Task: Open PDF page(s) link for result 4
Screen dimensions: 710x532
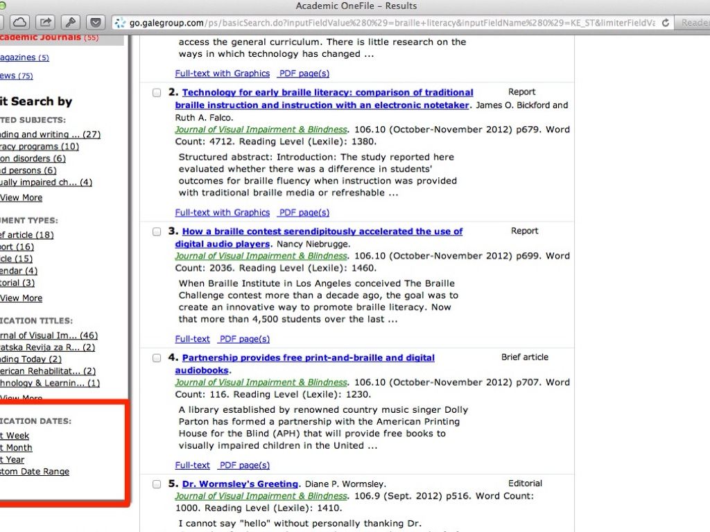Action: pos(244,465)
